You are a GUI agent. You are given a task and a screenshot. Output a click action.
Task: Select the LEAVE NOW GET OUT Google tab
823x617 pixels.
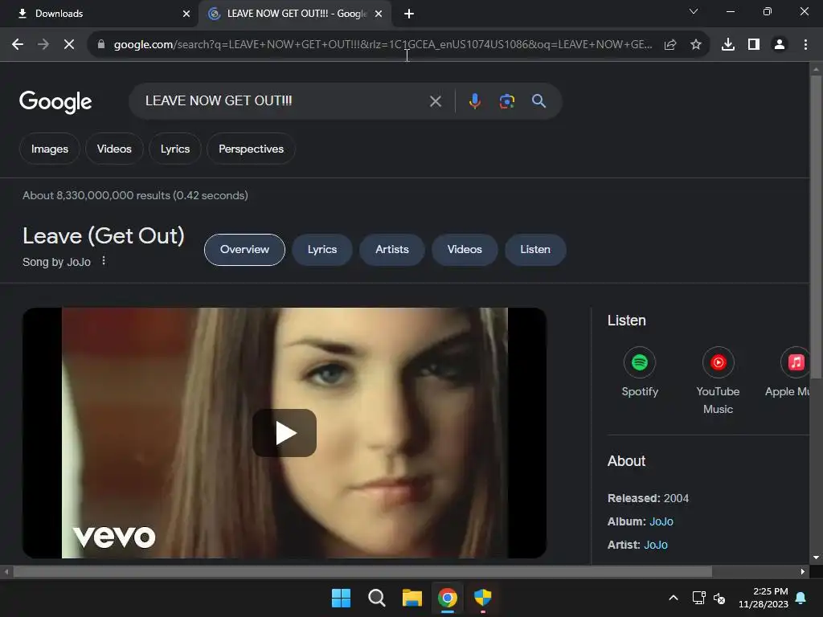click(x=297, y=14)
